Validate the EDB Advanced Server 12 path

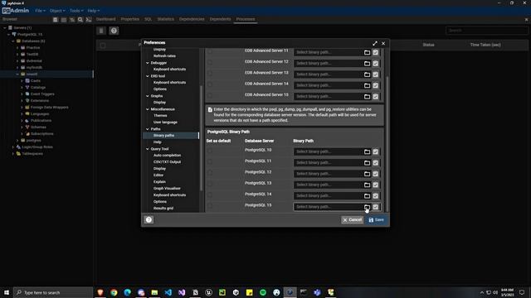[x=376, y=64]
